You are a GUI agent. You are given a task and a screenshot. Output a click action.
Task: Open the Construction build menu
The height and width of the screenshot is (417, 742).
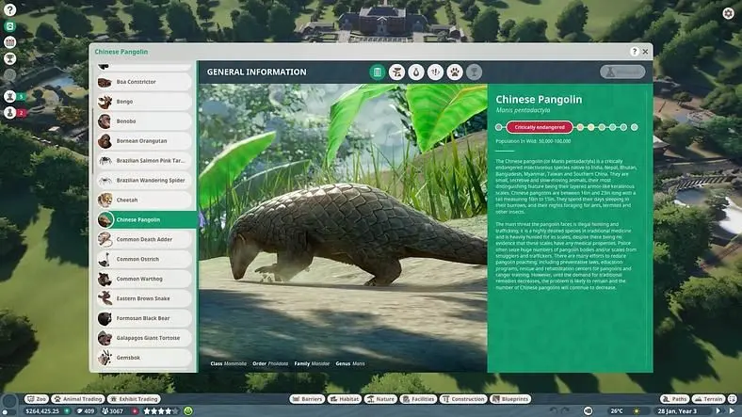463,399
